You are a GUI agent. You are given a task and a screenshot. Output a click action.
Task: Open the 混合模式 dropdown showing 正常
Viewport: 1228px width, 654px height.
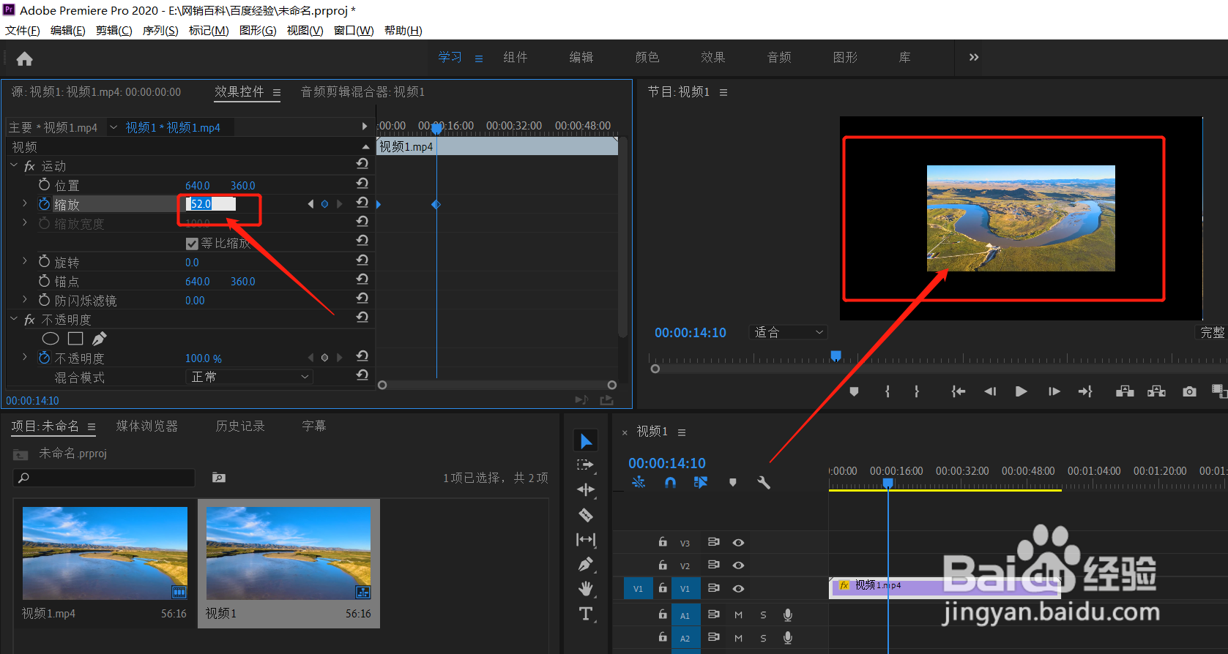pyautogui.click(x=249, y=377)
